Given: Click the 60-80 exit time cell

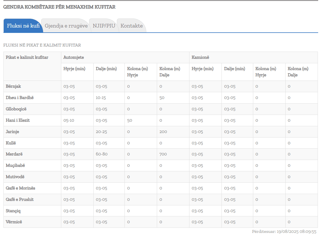Looking at the screenshot, I should [x=101, y=154].
